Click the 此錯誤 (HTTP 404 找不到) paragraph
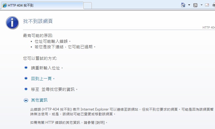Screen dimensions: 215x129 [x=122, y=111]
